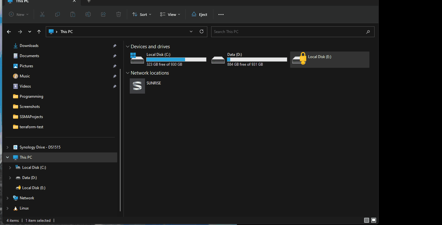Open the See more ellipsis icon
Image resolution: width=442 pixels, height=225 pixels.
(221, 14)
